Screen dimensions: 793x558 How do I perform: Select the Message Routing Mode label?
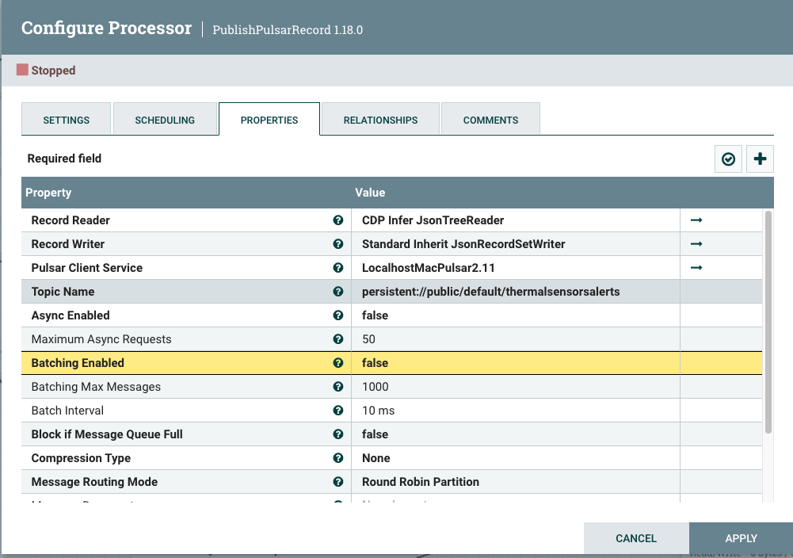[94, 482]
